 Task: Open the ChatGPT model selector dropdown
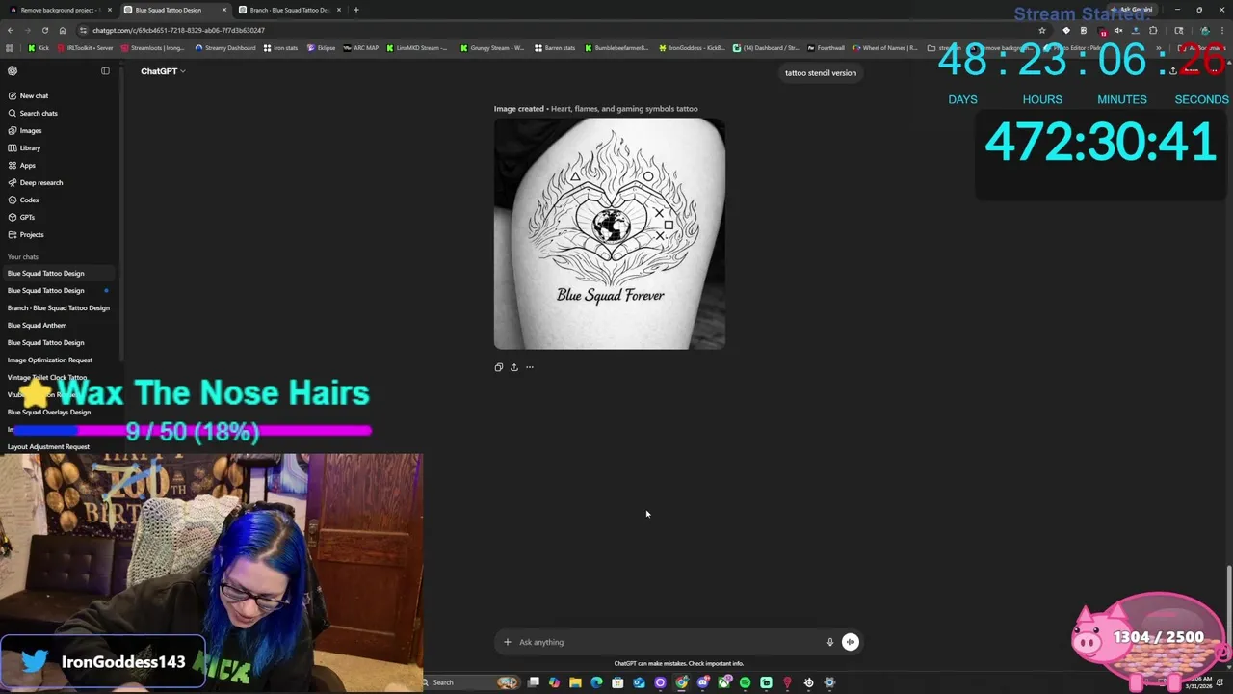pyautogui.click(x=163, y=71)
